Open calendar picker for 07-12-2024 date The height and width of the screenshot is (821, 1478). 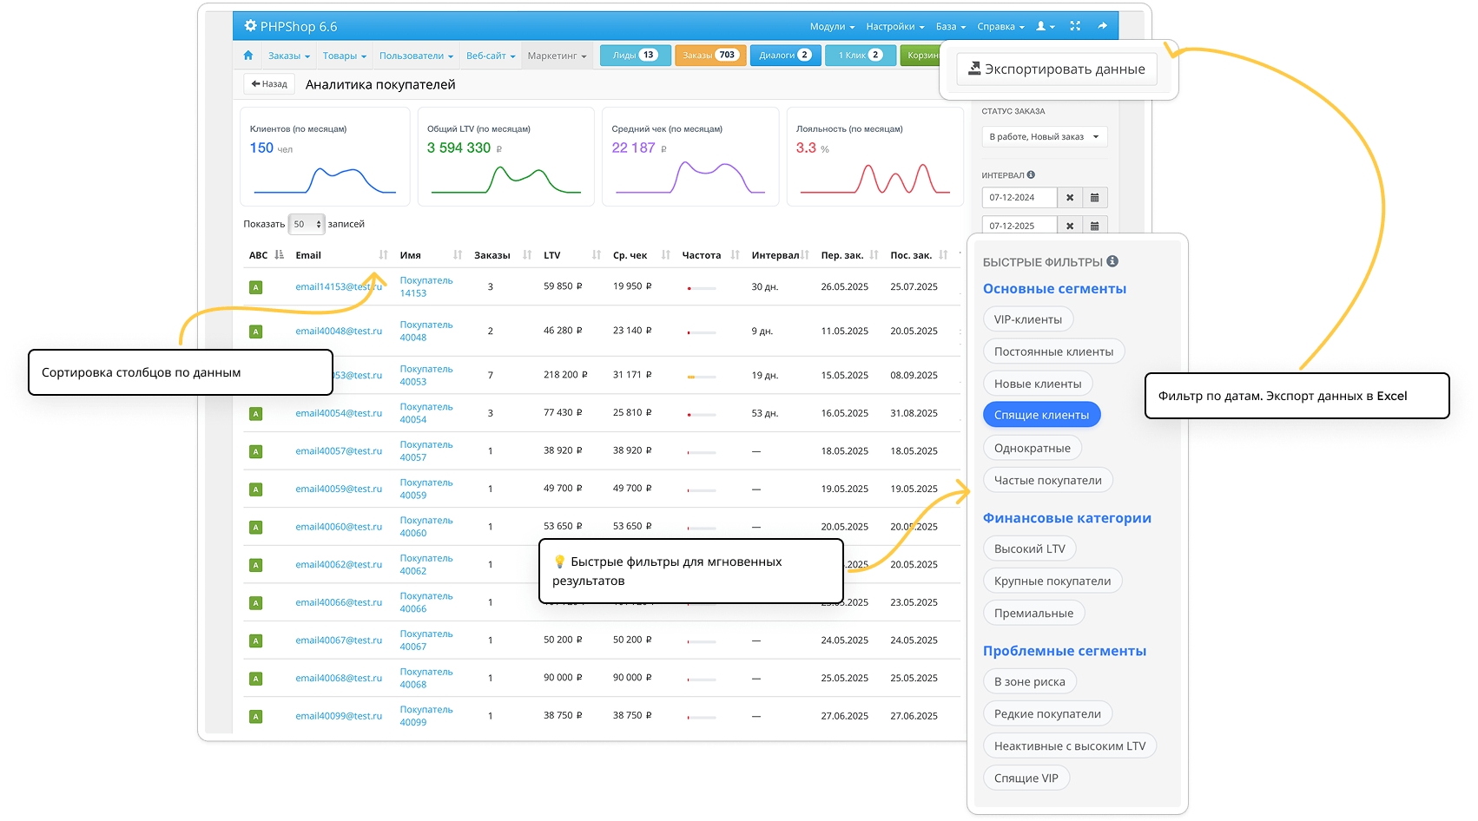1094,198
